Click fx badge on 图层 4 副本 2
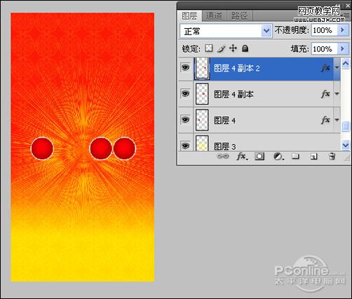352x299 pixels. point(325,68)
